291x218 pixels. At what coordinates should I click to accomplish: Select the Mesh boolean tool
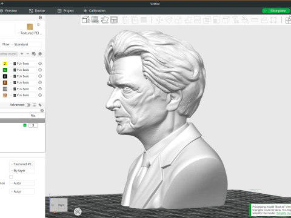click(207, 20)
